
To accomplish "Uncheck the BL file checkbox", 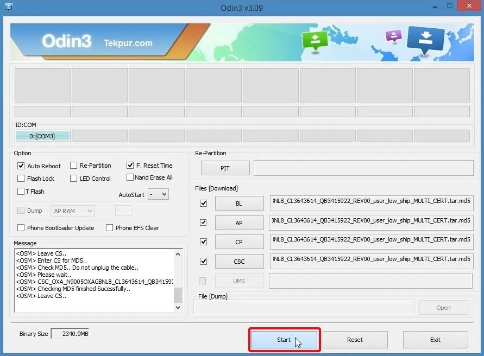I will 203,204.
